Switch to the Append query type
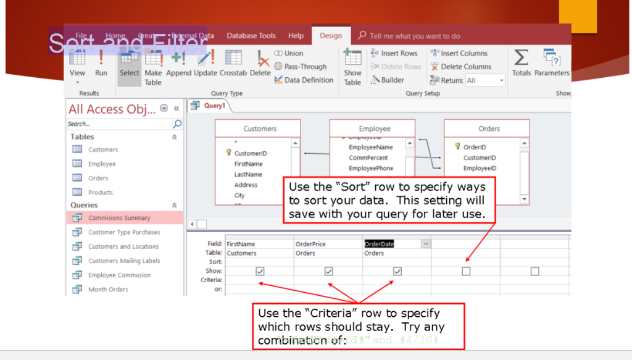Image resolution: width=632 pixels, height=360 pixels. pos(178,63)
